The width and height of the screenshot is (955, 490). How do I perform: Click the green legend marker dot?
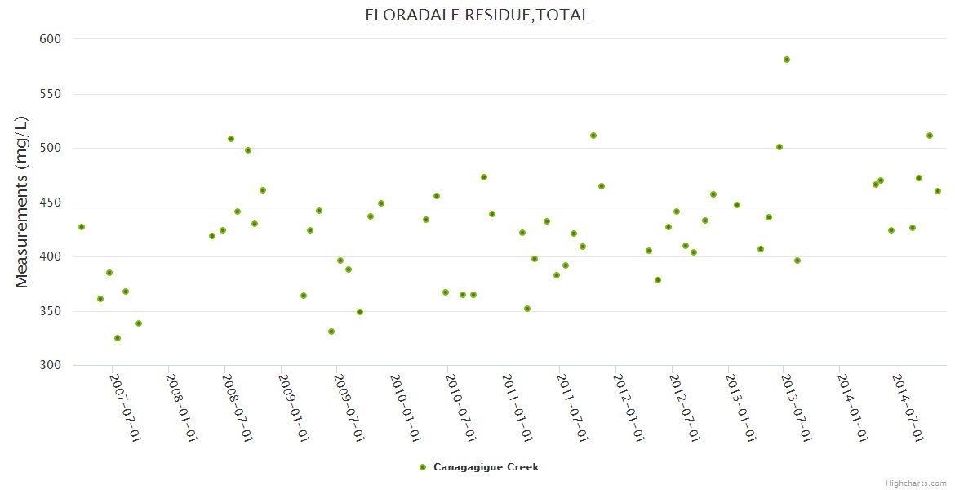pyautogui.click(x=423, y=467)
